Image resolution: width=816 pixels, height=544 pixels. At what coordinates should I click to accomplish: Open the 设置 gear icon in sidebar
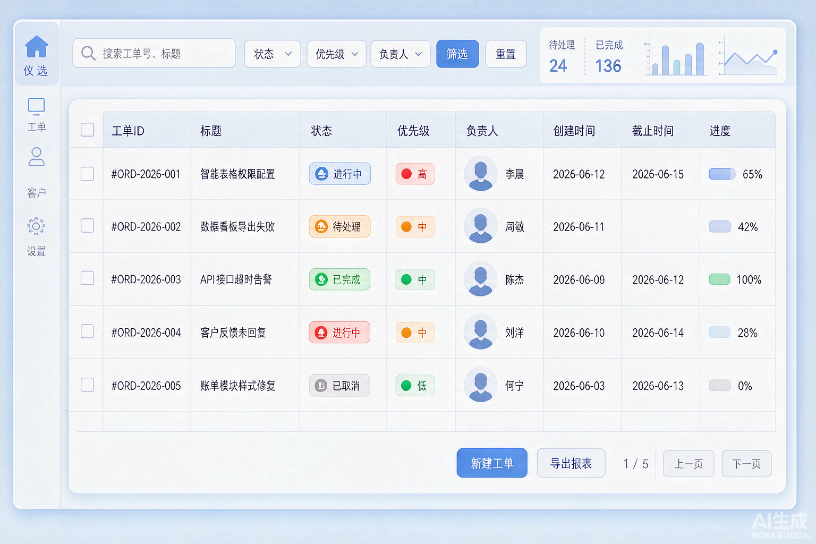click(x=36, y=226)
